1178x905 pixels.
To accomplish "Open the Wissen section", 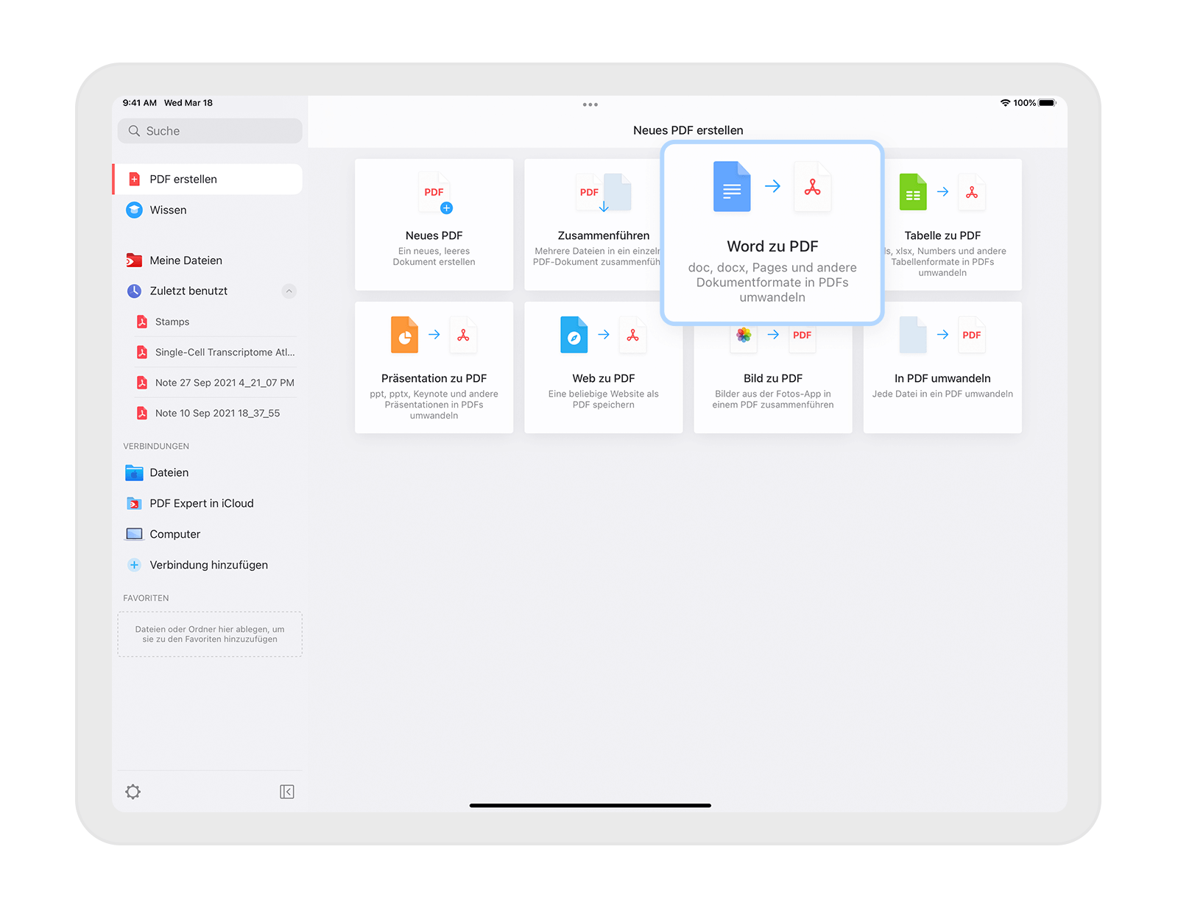I will tap(168, 210).
